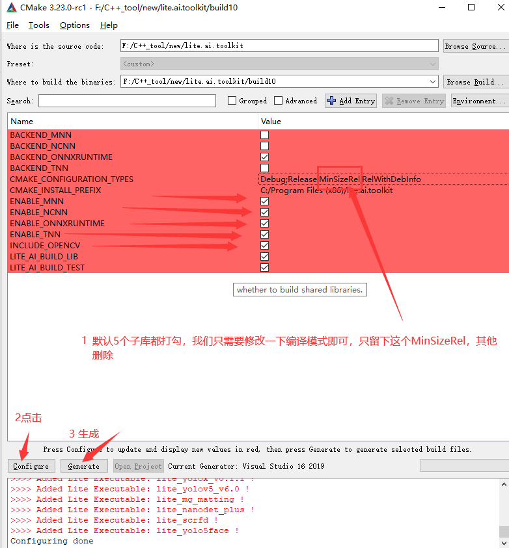Screen dimensions: 509x548
Task: Enable the Advanced checkbox
Action: pos(278,101)
